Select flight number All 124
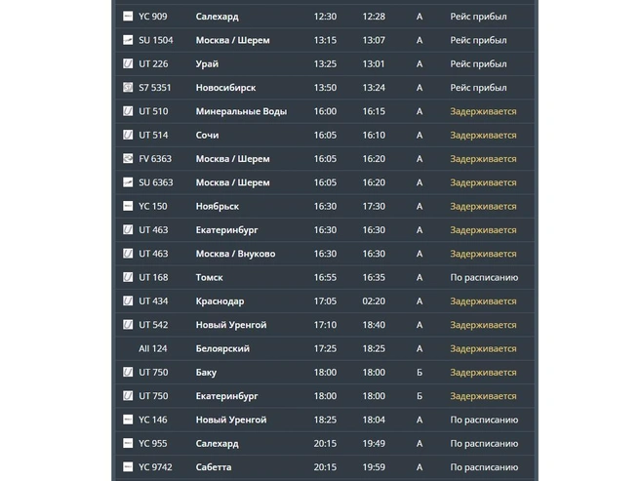This screenshot has width=640, height=481. pos(152,348)
